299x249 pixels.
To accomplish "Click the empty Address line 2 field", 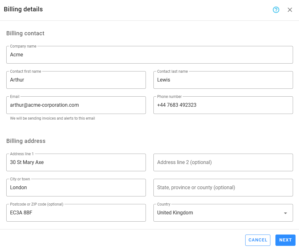I will (x=223, y=162).
